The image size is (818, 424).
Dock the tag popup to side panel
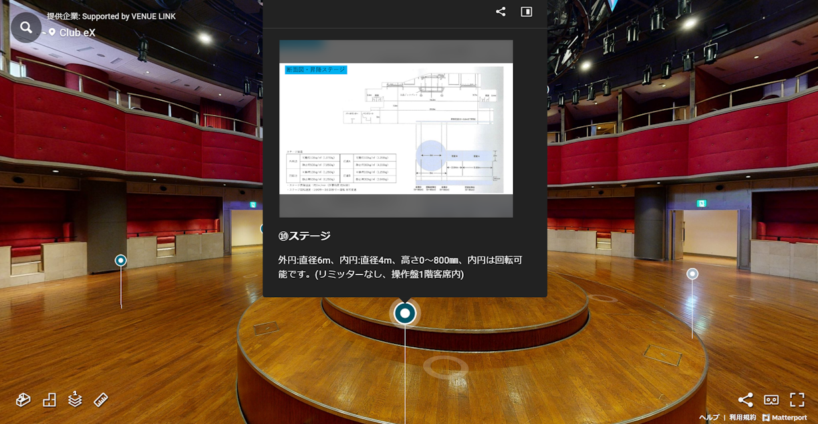[527, 11]
